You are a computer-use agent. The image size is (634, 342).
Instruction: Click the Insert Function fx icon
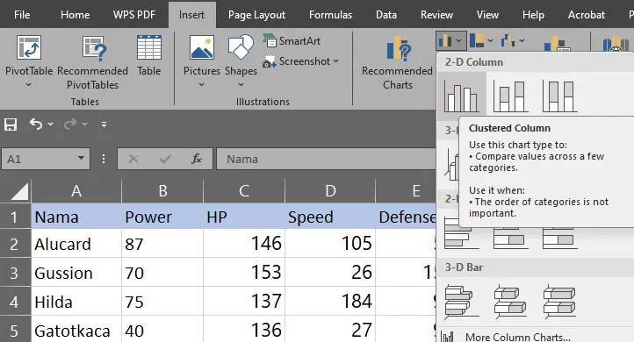tap(197, 159)
